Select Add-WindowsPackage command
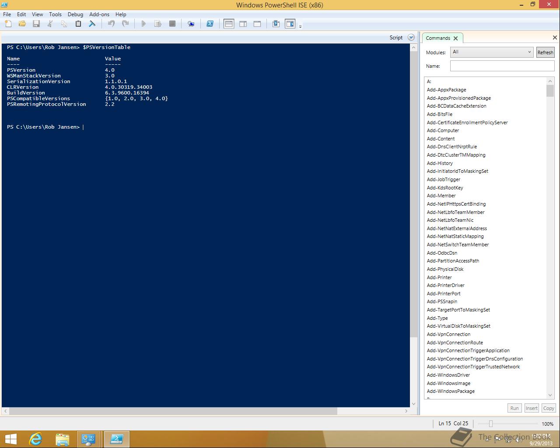This screenshot has width=560, height=448. (x=451, y=391)
